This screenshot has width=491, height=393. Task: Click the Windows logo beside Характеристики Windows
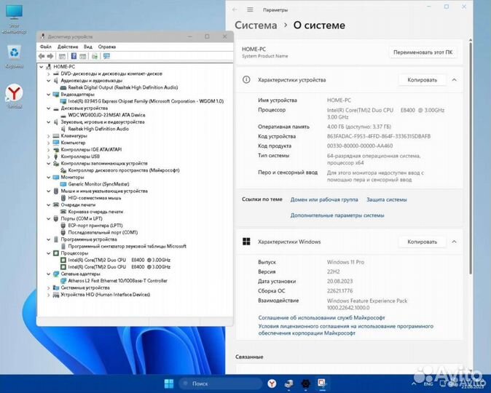tap(246, 242)
